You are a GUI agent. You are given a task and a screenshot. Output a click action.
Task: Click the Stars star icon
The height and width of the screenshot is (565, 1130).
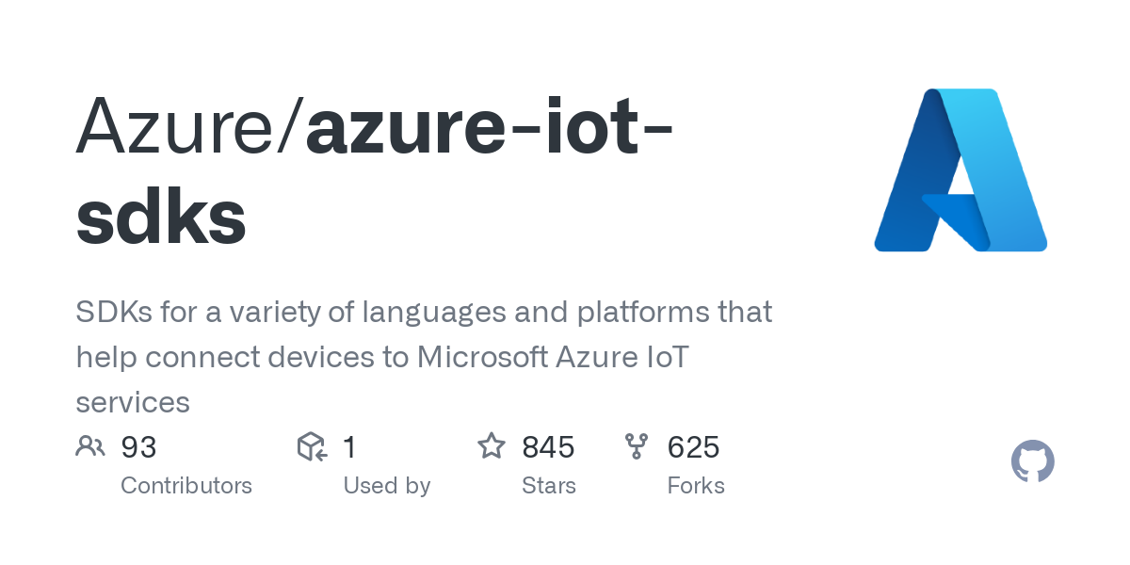pyautogui.click(x=492, y=446)
